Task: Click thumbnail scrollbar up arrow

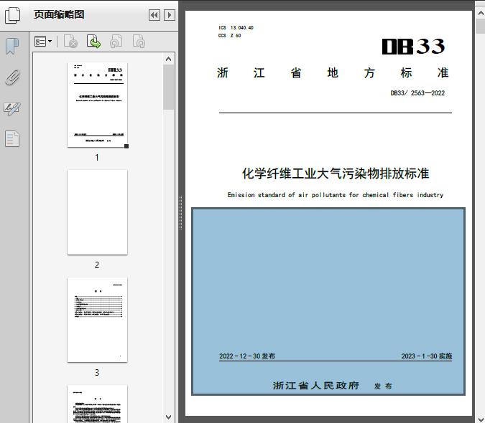Action: pos(169,59)
